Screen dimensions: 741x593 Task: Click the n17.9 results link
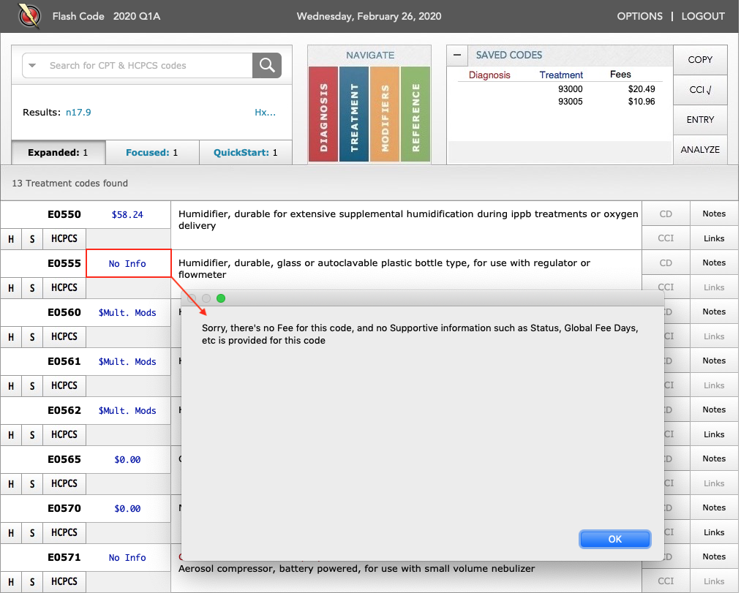[78, 113]
